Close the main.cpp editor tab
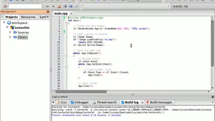This screenshot has width=215, height=121. [71, 13]
